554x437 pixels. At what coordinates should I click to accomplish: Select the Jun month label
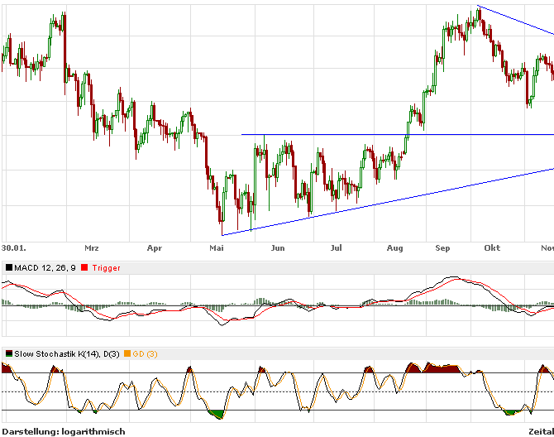click(278, 247)
